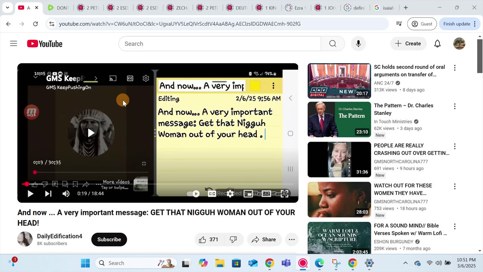Switch to the 1 KIN browser tab
The width and height of the screenshot is (483, 272).
pyautogui.click(x=267, y=8)
